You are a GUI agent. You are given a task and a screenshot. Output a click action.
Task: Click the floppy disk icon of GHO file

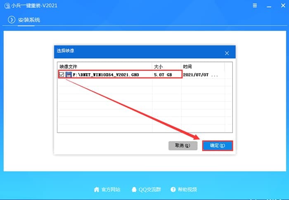(x=69, y=75)
